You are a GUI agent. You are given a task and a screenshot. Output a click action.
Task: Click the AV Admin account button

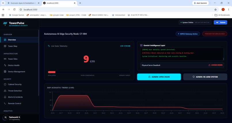220,22
